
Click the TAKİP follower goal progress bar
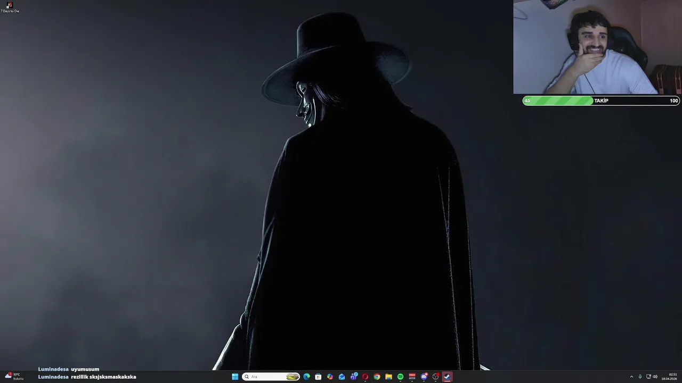(x=601, y=101)
